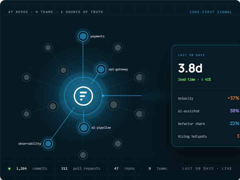This screenshot has height=180, width=240.
Task: Click the 'CODE-FIRST SIGNAL' label
Action: 211,12
